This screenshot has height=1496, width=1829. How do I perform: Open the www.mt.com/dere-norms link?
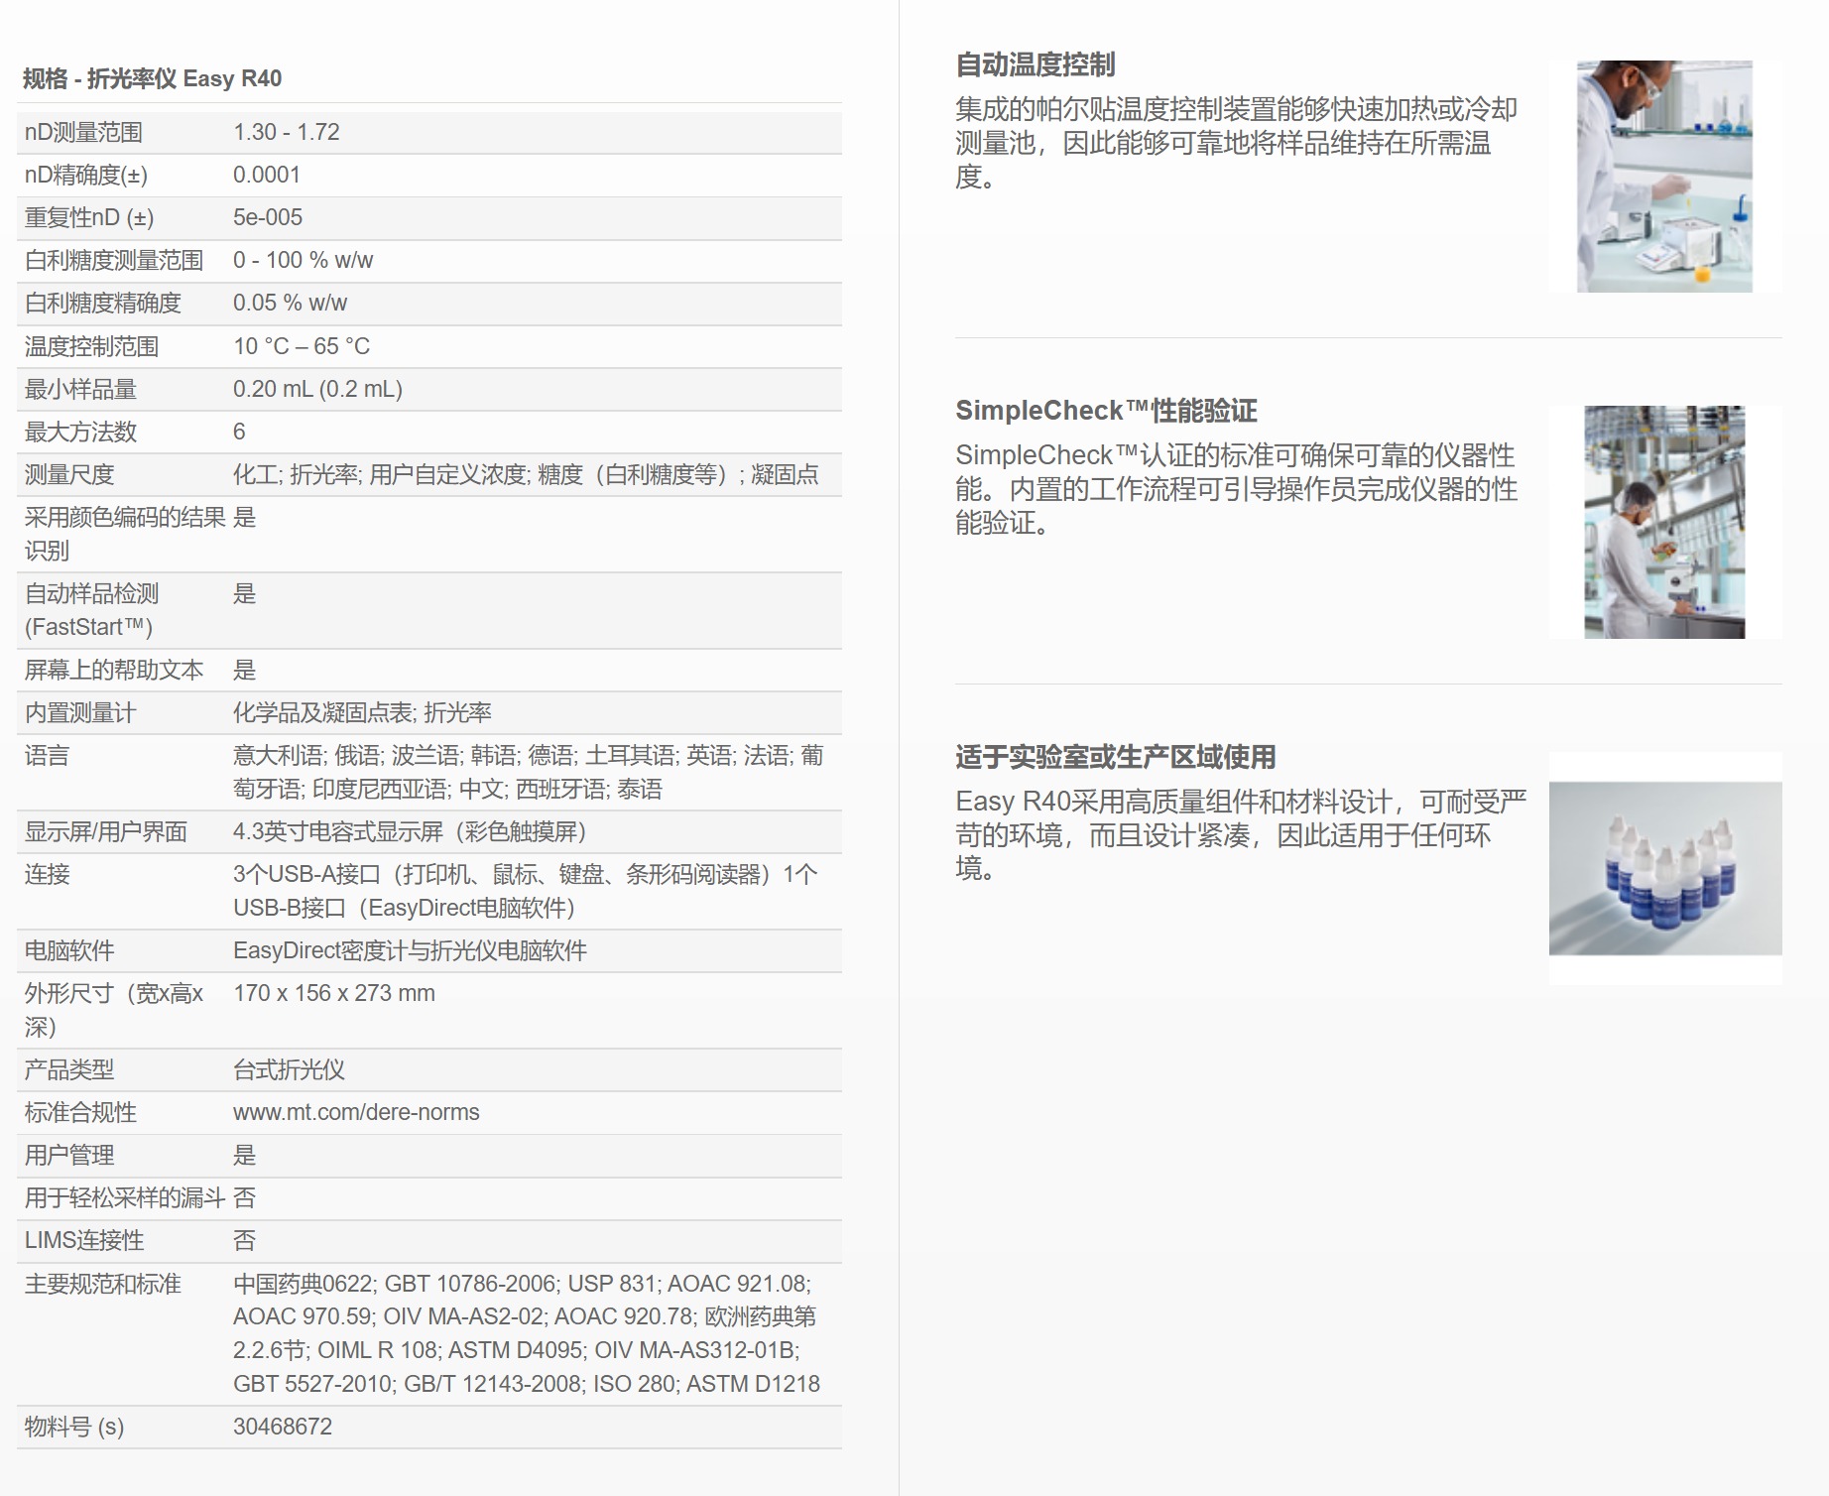point(356,1112)
